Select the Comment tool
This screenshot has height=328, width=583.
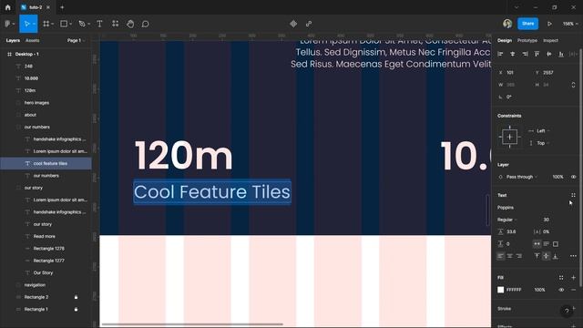[x=146, y=24]
